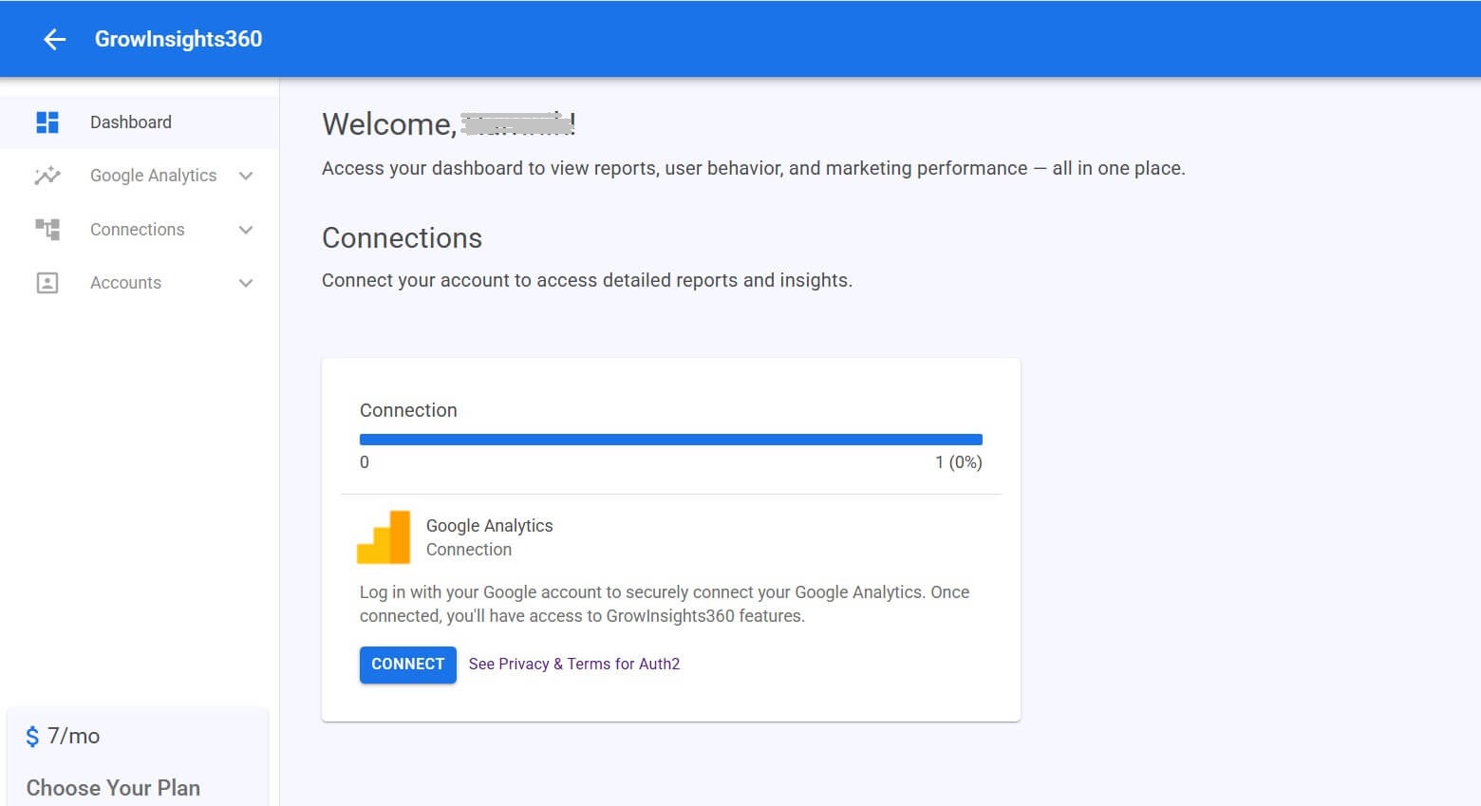Click the 'Connection' card title
1481x806 pixels.
pos(408,410)
